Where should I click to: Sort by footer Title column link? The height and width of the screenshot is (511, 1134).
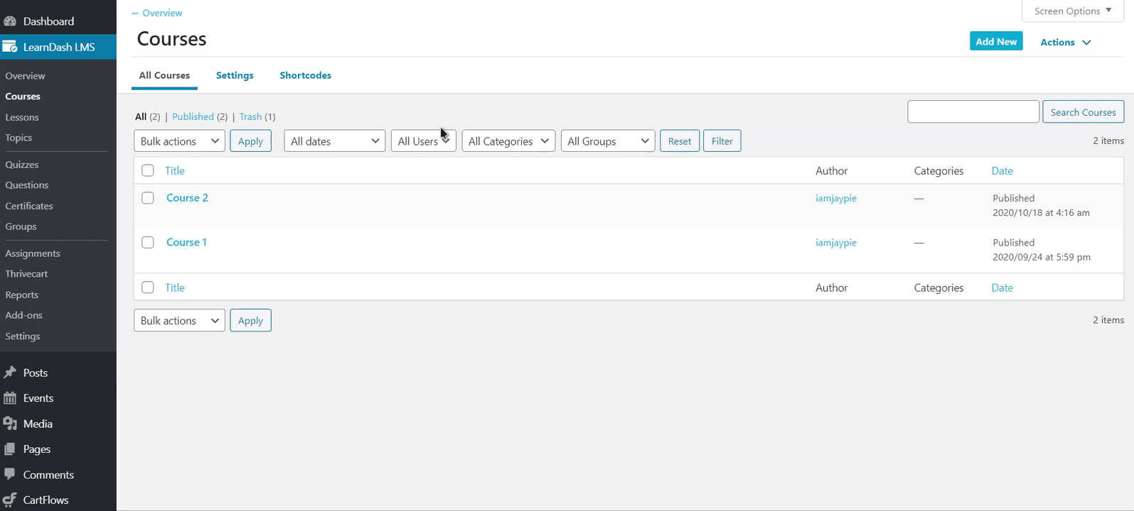175,287
